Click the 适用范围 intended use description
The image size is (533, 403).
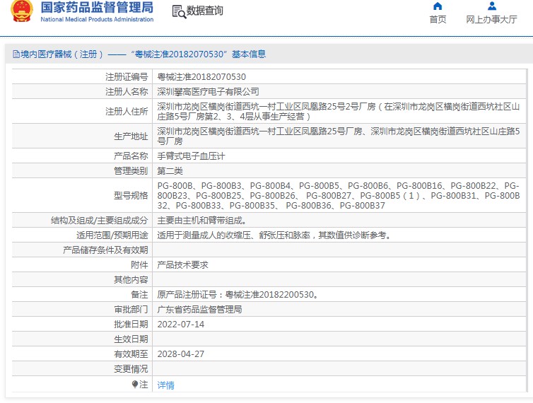(x=274, y=235)
